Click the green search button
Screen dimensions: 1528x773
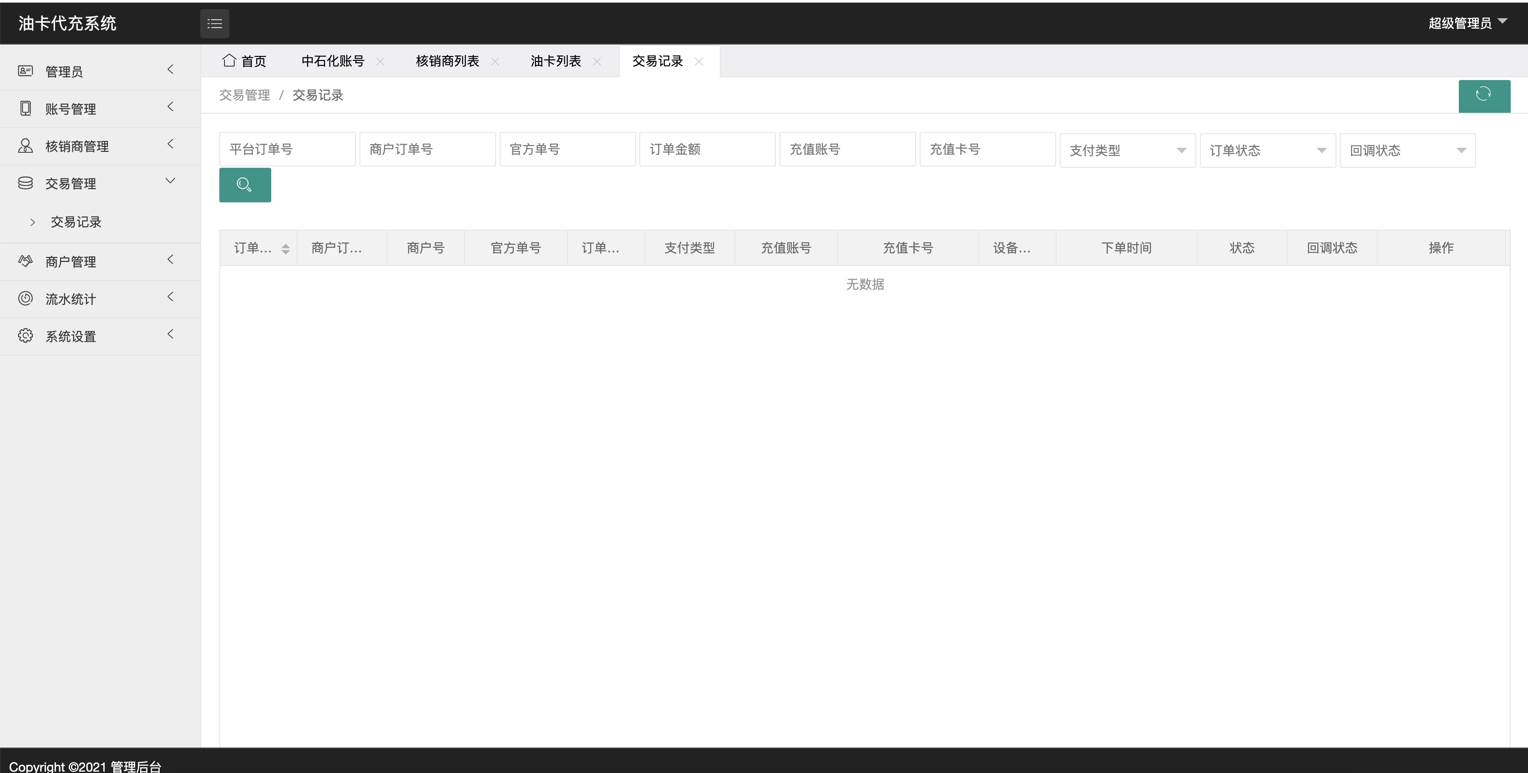(244, 184)
